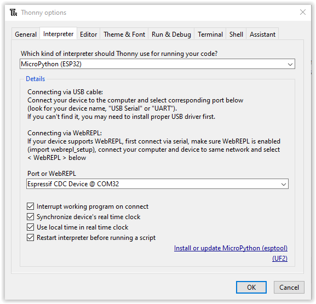316x304 pixels.
Task: Open the Terminal tab
Action: tap(210, 35)
